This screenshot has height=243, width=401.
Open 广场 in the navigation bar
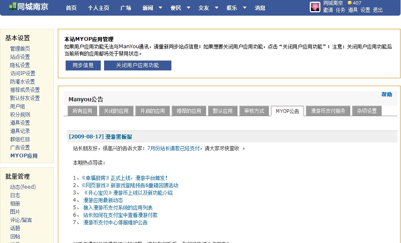126,8
